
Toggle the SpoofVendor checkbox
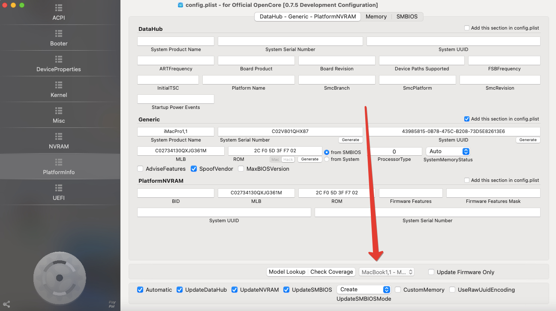coord(194,169)
